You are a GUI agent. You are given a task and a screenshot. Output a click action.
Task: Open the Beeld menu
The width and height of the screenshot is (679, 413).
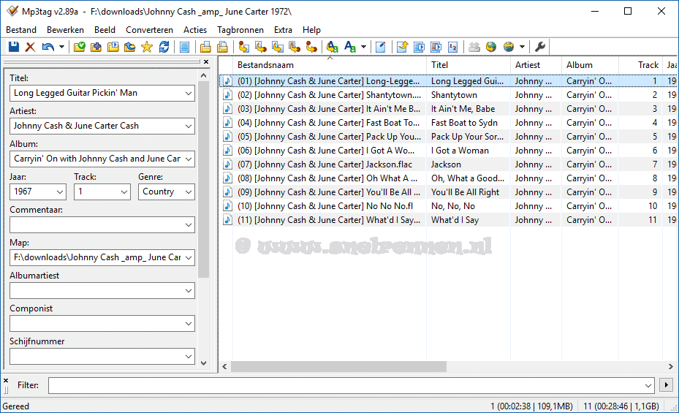105,30
